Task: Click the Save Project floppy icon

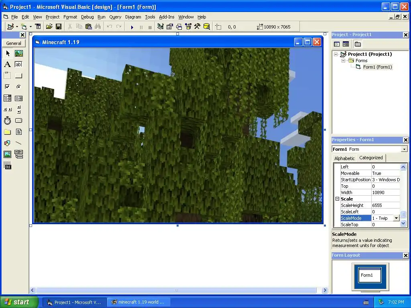Action: 59,26
